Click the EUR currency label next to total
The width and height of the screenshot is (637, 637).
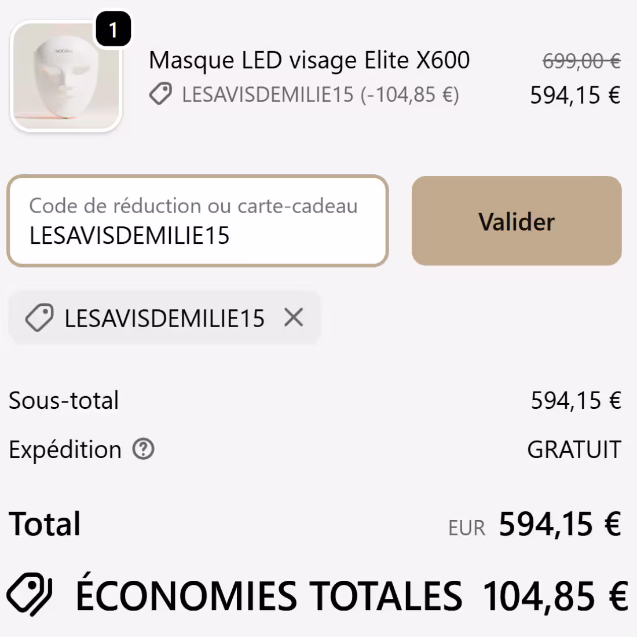(x=466, y=527)
